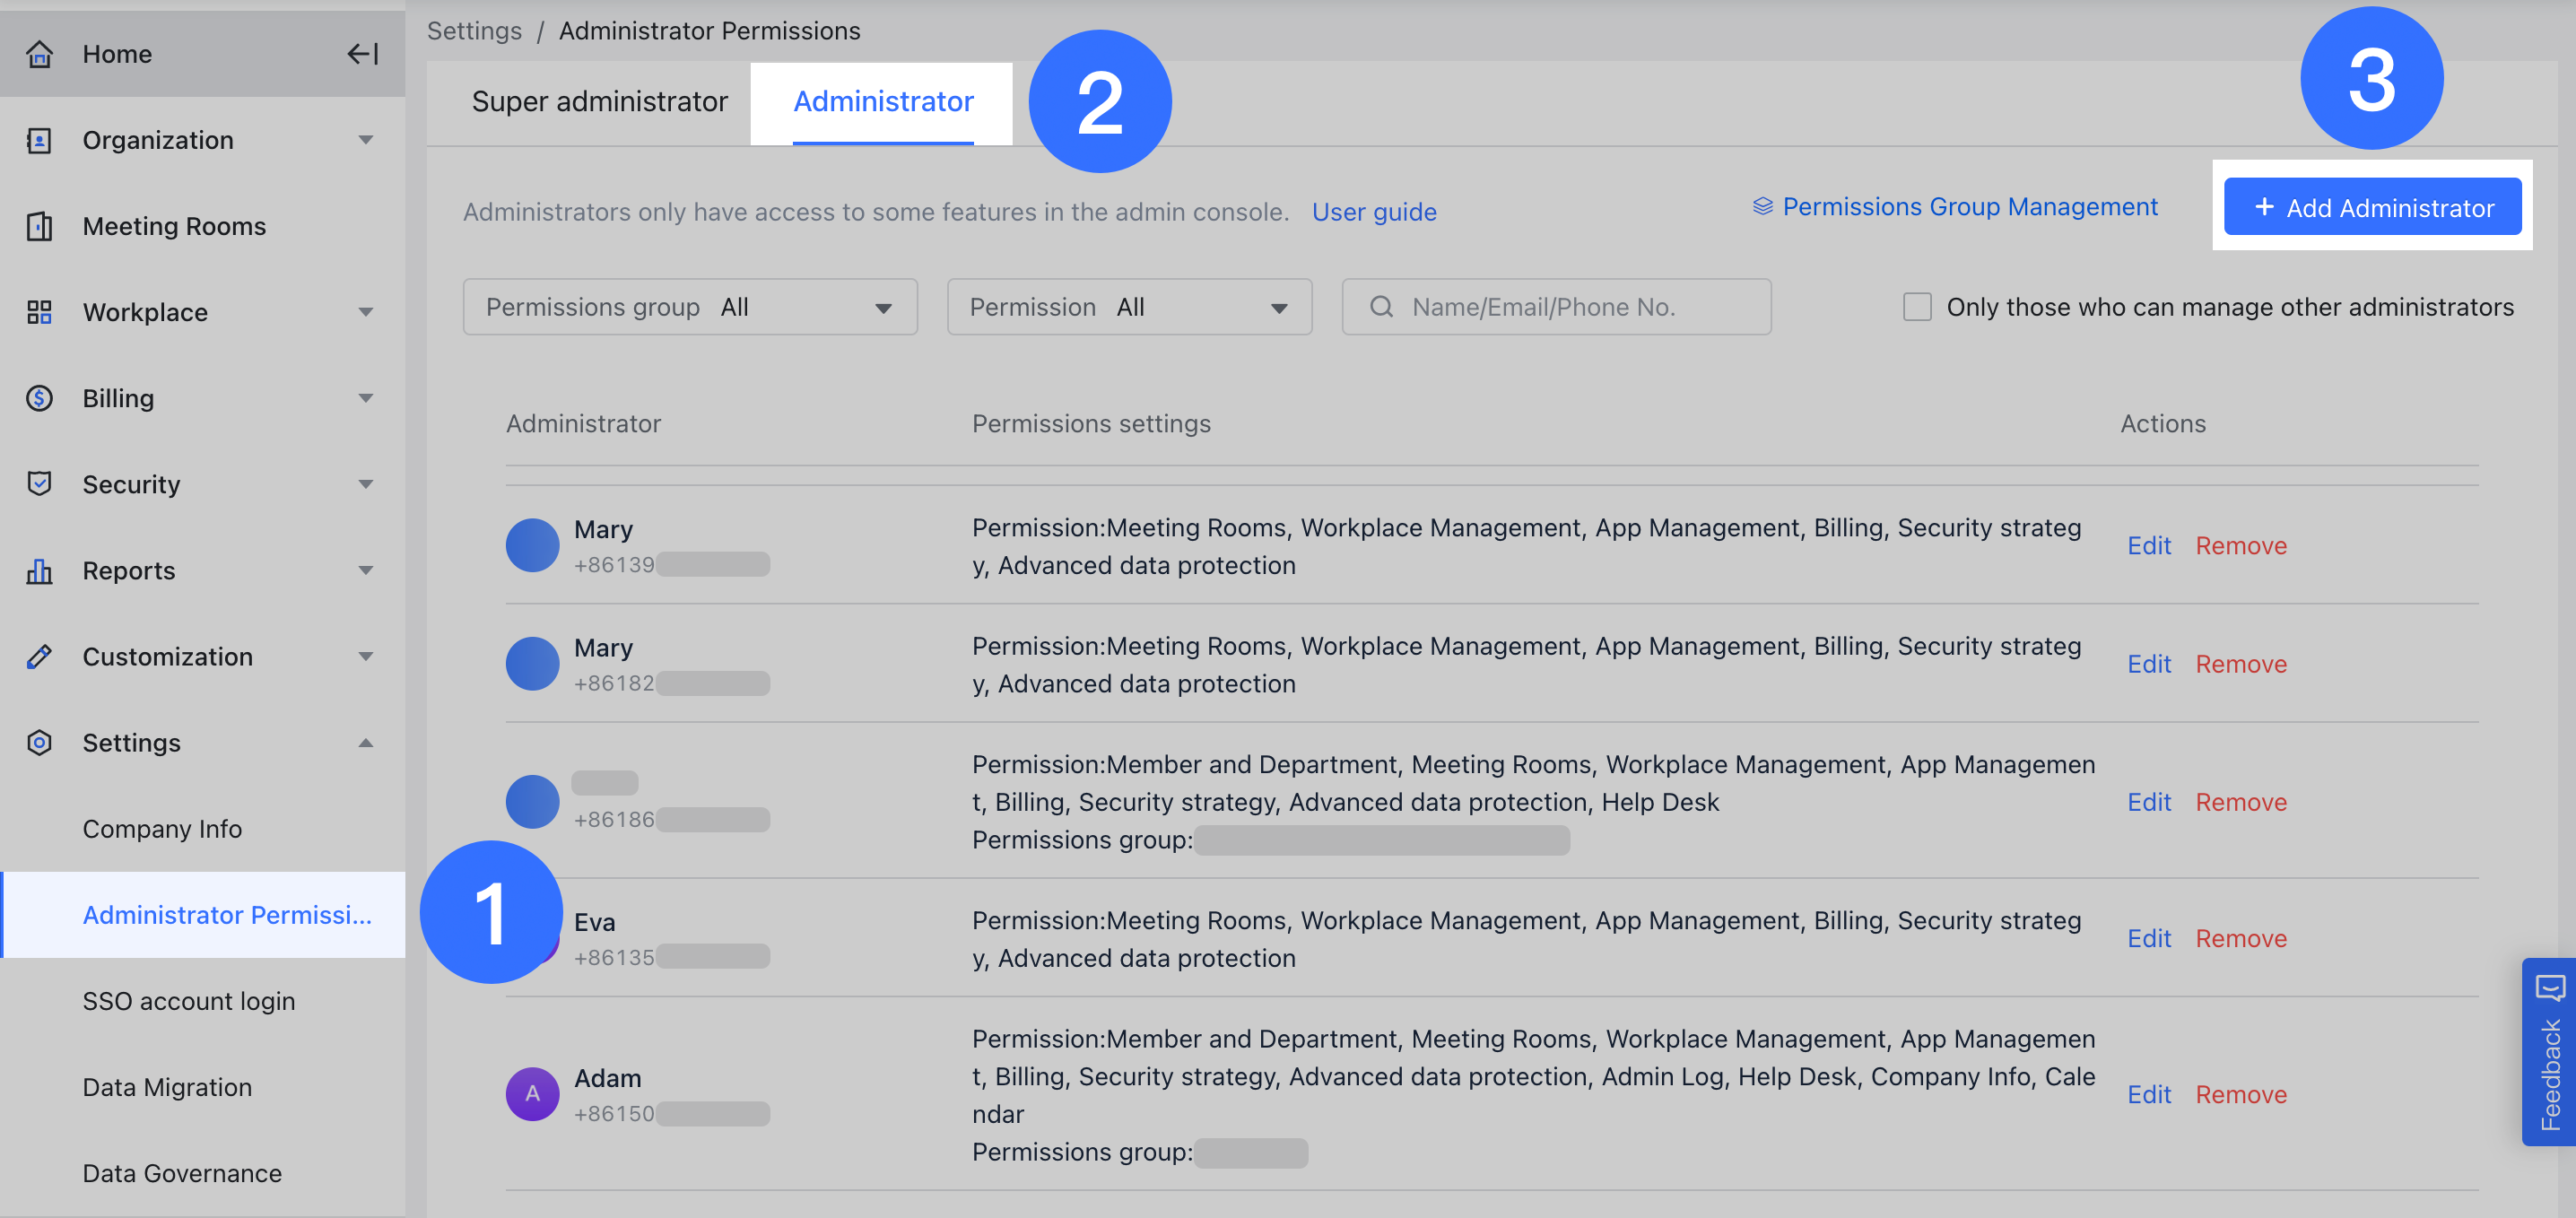Enable only those managing other administrators
The image size is (2576, 1218).
[x=1916, y=307]
